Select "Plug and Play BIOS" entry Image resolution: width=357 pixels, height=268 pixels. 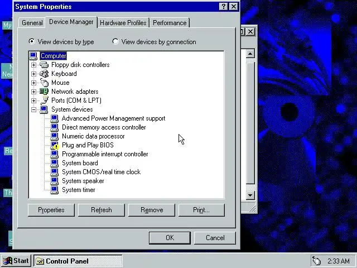(88, 145)
